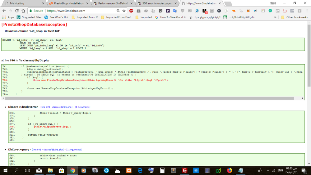Screen dimensions: 311x175
Task: Expand 1 Arguments for DbCore->query
Action: click(74, 150)
